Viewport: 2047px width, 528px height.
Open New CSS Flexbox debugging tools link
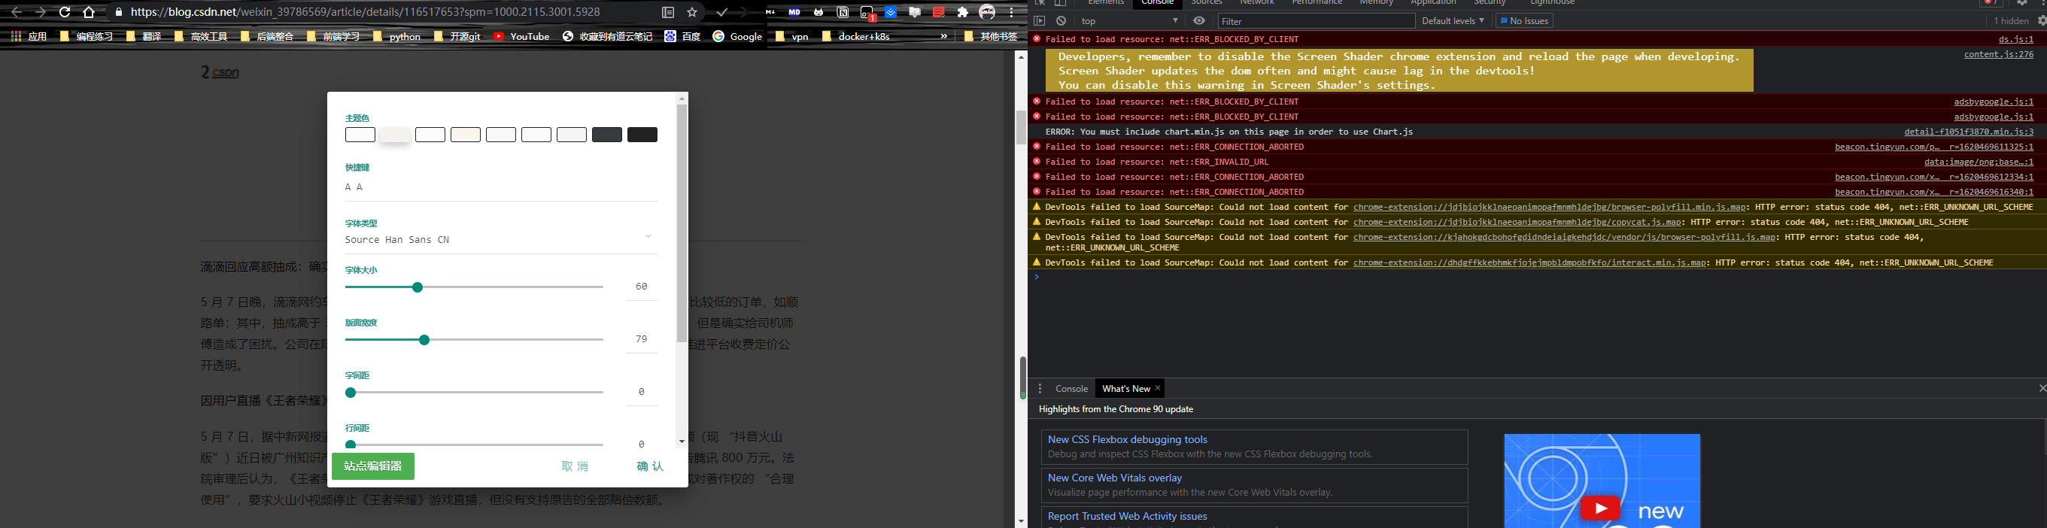[x=1127, y=439]
